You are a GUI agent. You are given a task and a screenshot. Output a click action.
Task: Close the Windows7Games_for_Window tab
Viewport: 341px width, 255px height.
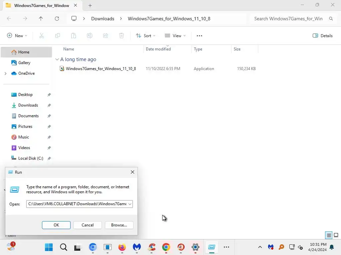point(76,5)
